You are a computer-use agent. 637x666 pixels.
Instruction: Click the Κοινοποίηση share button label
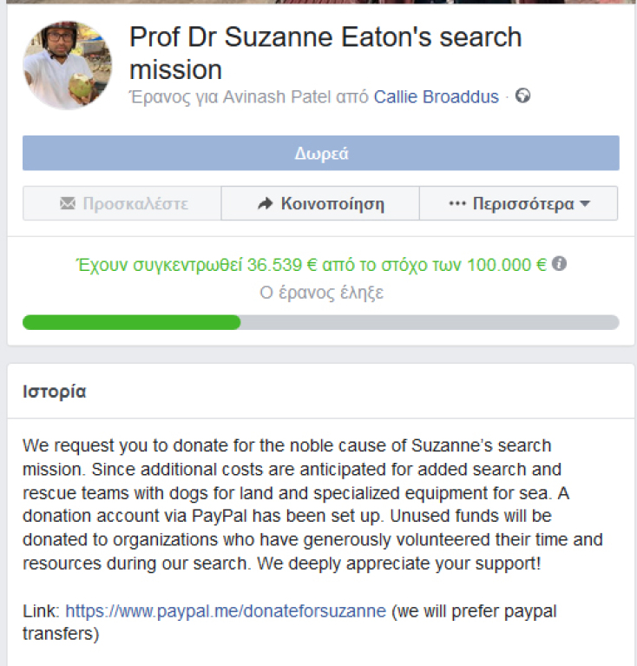pos(332,204)
